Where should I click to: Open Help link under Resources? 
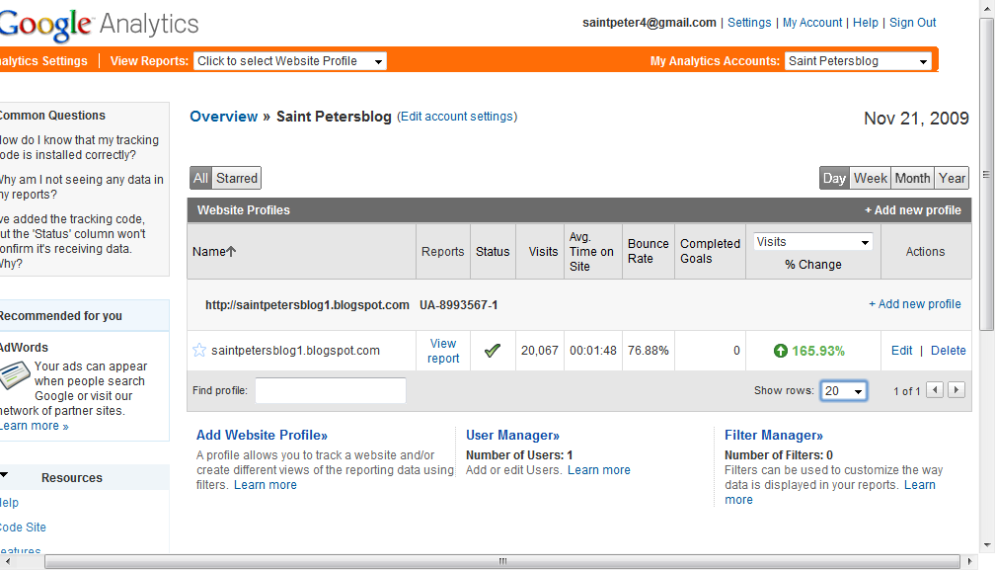click(x=10, y=502)
